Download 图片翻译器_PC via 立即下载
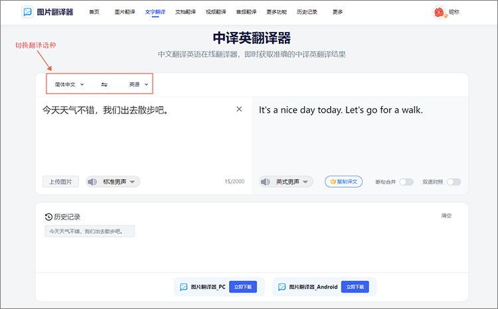498x309 pixels. click(243, 287)
